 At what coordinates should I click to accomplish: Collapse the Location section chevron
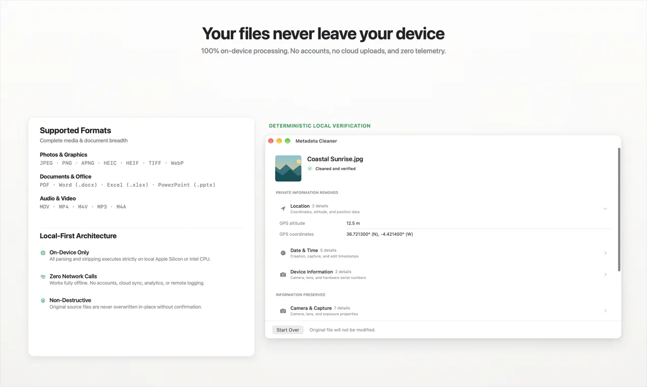coord(605,209)
